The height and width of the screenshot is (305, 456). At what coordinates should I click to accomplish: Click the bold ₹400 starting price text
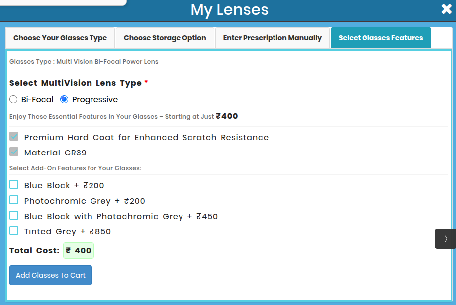[227, 116]
